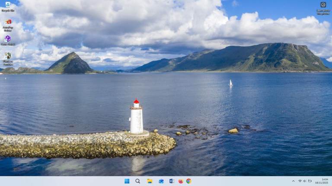Open the taskbar Search magnifier
This screenshot has width=332, height=186.
click(137, 181)
